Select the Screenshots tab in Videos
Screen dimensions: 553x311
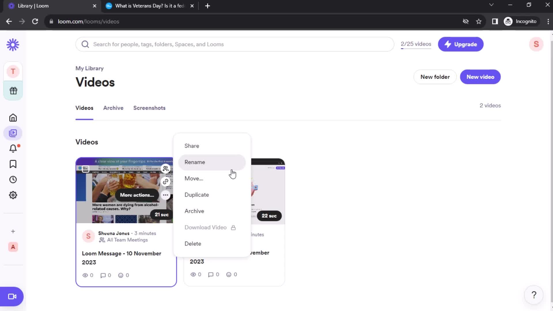point(149,108)
